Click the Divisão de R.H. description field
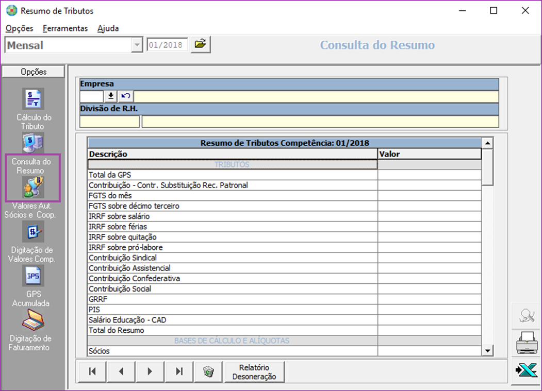The image size is (542, 391). point(320,122)
